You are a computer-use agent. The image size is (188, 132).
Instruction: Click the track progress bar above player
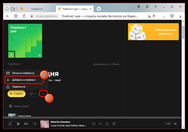coord(92,118)
